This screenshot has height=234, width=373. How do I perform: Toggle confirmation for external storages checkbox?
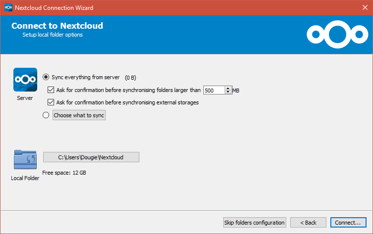click(x=51, y=102)
